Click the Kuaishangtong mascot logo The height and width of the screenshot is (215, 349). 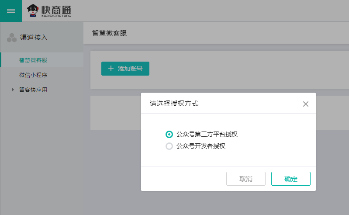tap(33, 10)
